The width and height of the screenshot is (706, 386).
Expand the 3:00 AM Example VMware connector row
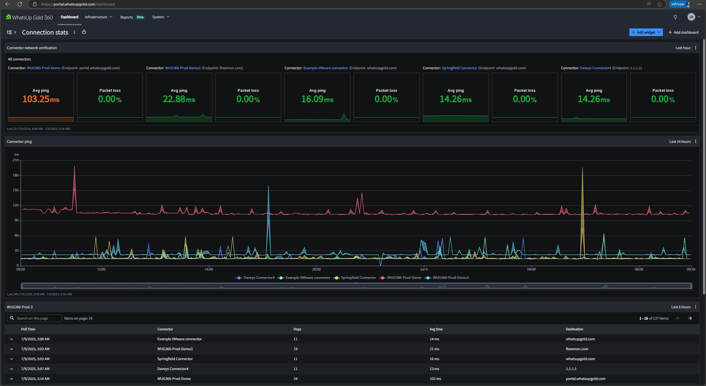[12, 339]
